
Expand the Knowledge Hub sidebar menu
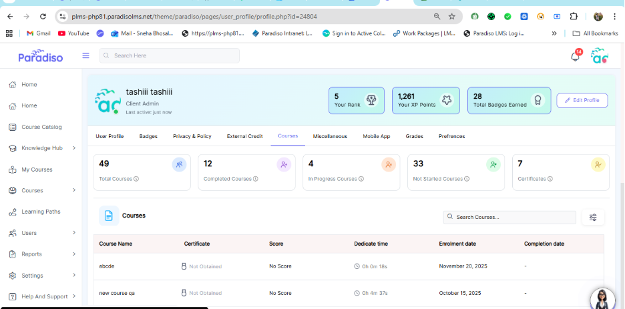73,148
